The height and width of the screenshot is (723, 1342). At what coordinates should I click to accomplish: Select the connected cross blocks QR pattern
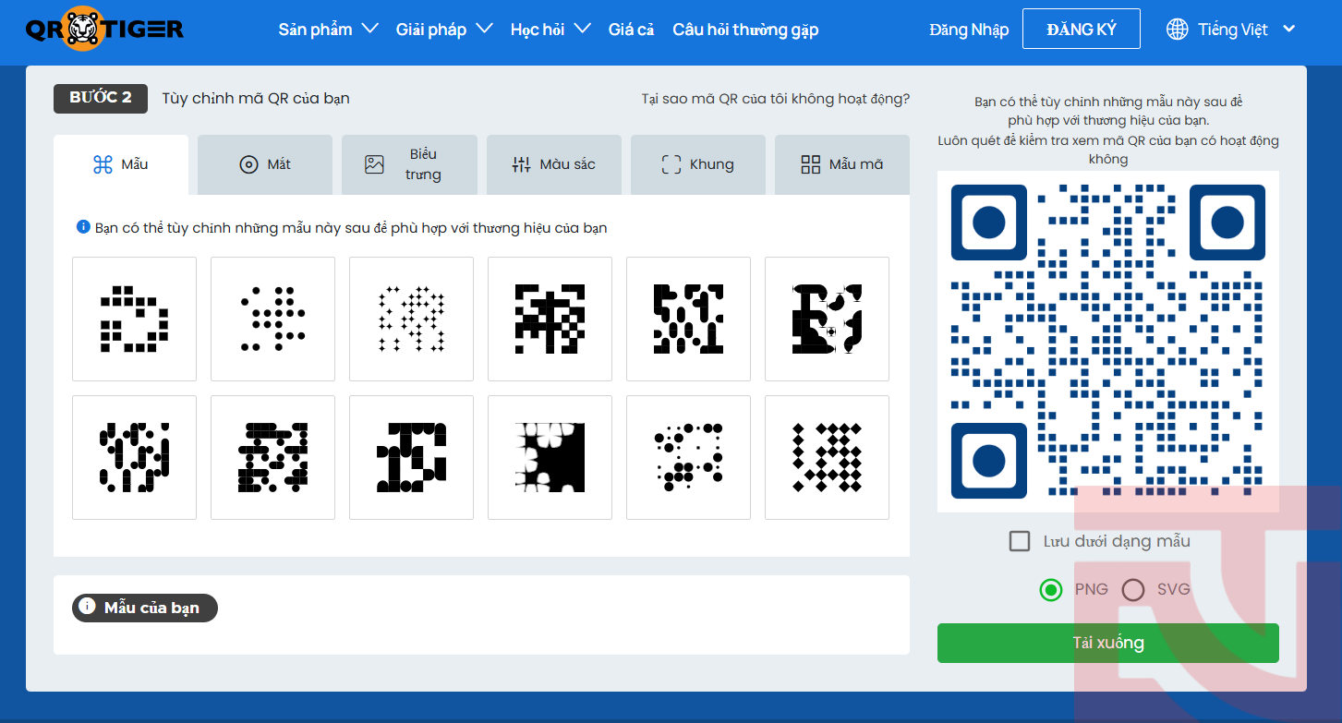pyautogui.click(x=550, y=319)
